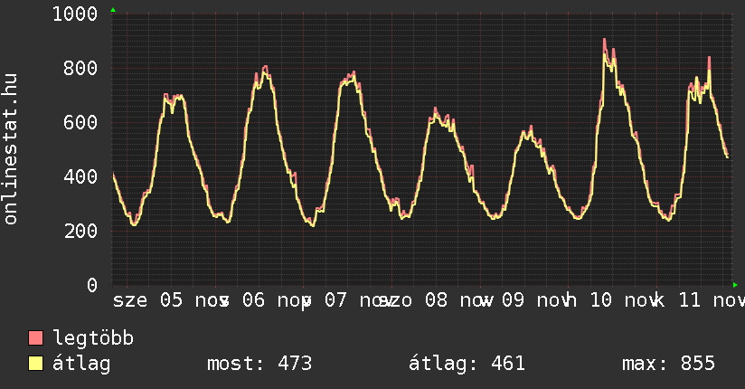Screen dimensions: 745x389
Task: Select the legtöbb legend text
Action: click(93, 338)
